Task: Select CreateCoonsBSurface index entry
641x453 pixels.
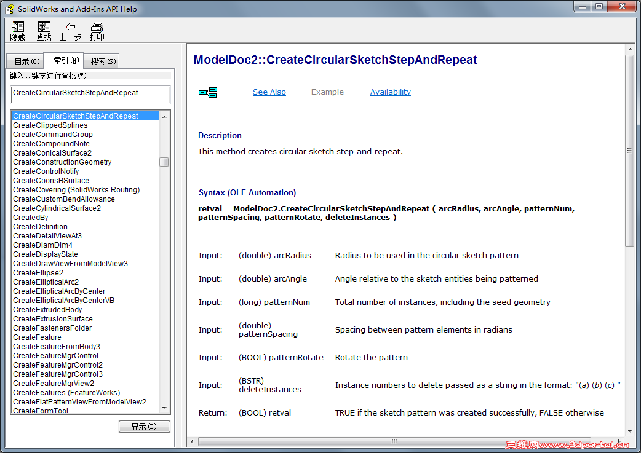Action: pyautogui.click(x=51, y=181)
